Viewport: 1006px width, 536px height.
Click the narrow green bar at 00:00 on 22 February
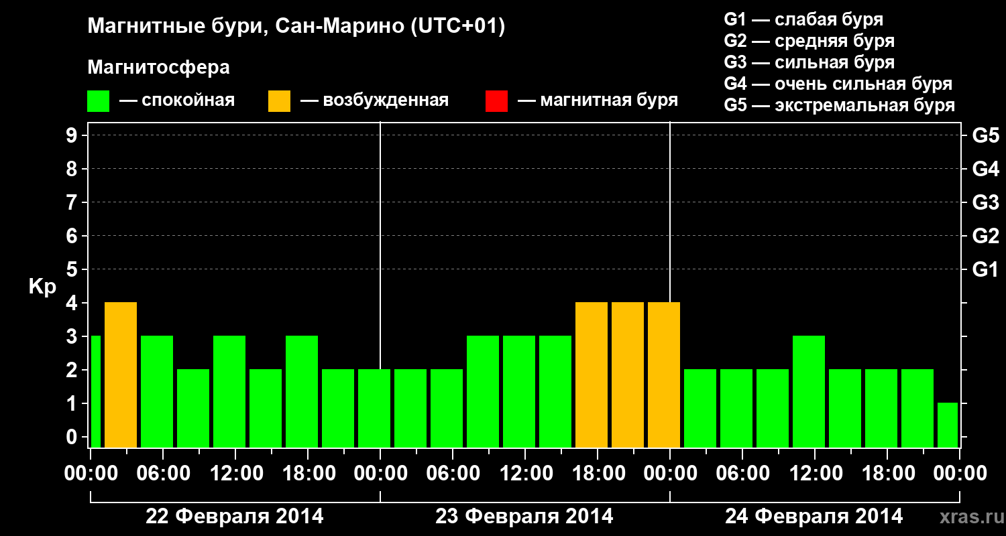[x=95, y=391]
